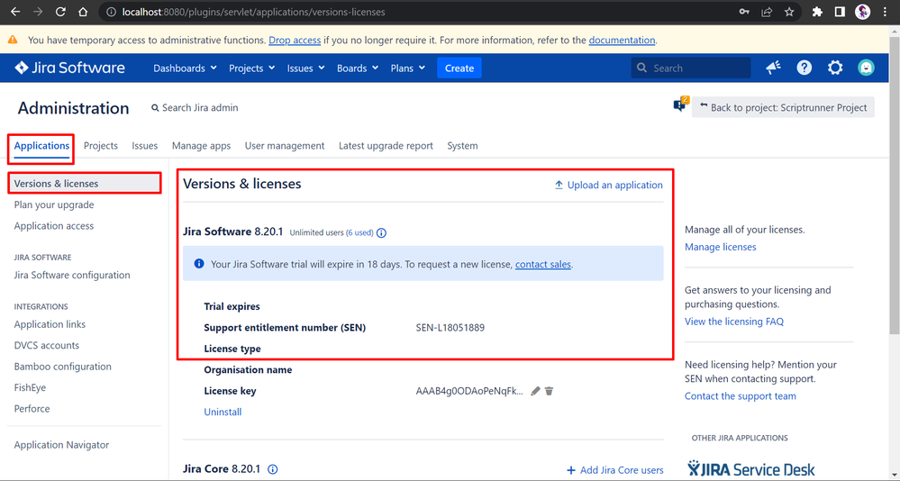This screenshot has height=481, width=900.
Task: Open FishEye in sidebar
Action: [x=30, y=387]
